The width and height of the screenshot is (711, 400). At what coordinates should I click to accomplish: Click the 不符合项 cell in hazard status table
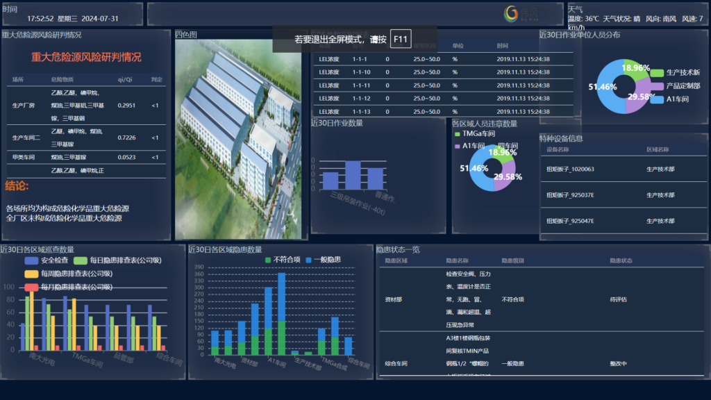[513, 299]
